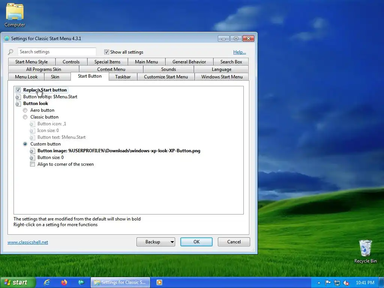
Task: Open the Help link
Action: pos(240,52)
